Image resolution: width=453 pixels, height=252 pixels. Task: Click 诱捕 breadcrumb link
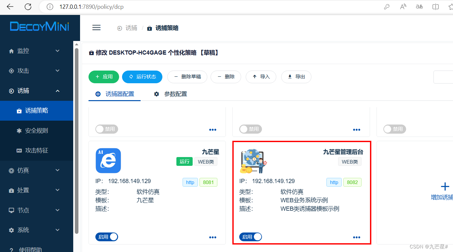pyautogui.click(x=131, y=28)
